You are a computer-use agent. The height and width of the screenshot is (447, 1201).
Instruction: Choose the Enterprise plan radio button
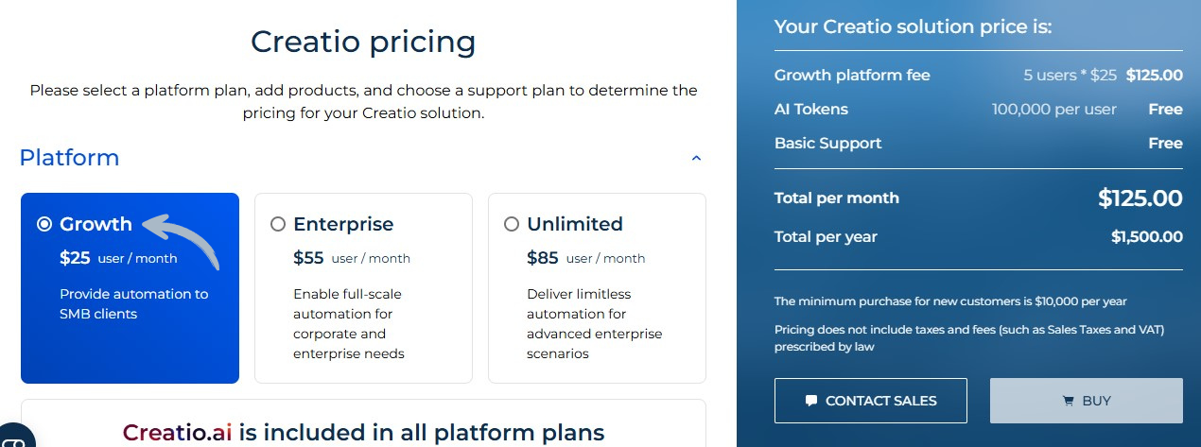pos(278,224)
